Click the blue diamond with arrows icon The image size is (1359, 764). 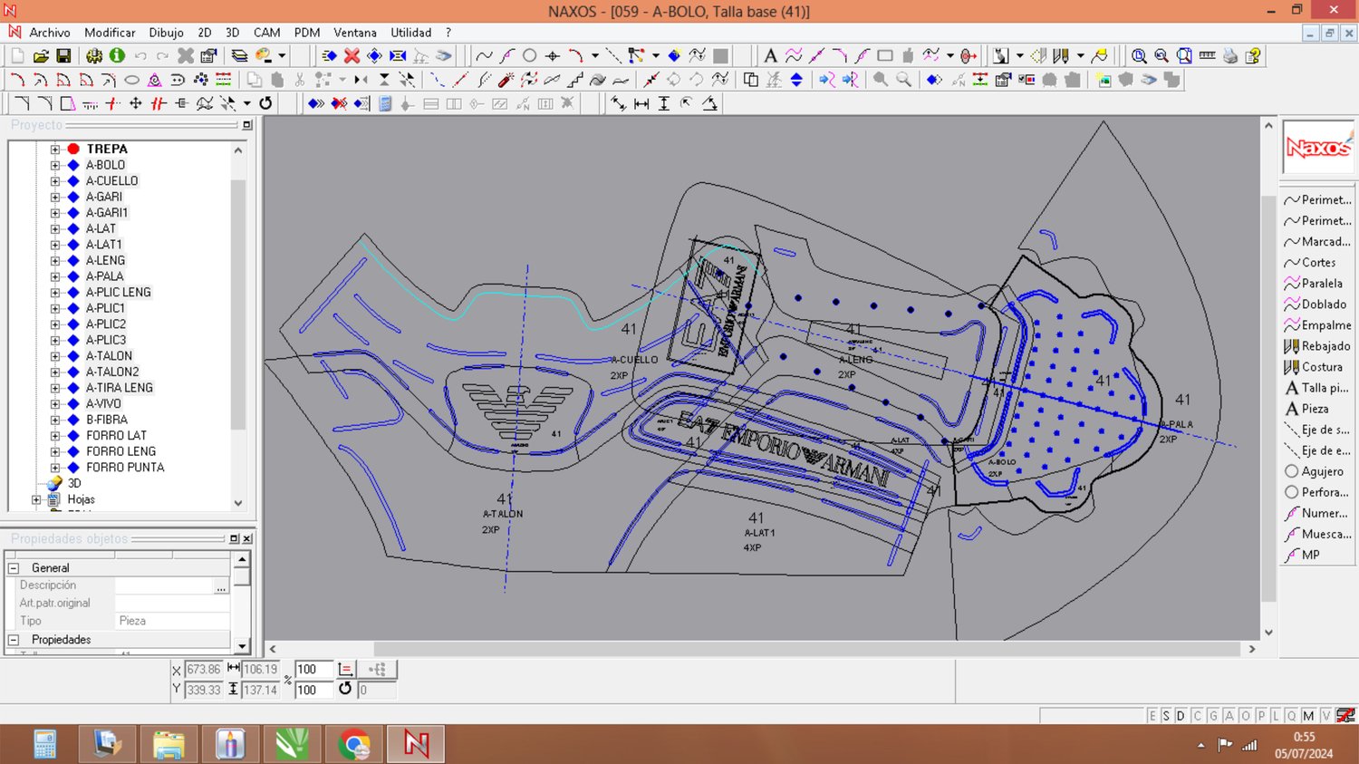(374, 55)
